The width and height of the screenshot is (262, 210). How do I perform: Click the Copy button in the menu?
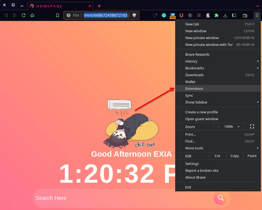coord(235,156)
